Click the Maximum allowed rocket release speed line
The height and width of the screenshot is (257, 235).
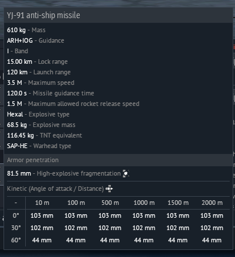(x=73, y=104)
